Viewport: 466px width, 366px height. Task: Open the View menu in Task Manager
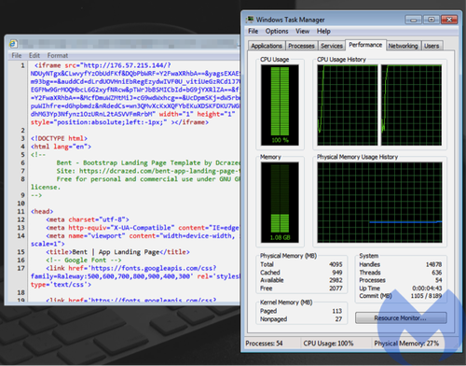[x=302, y=31]
